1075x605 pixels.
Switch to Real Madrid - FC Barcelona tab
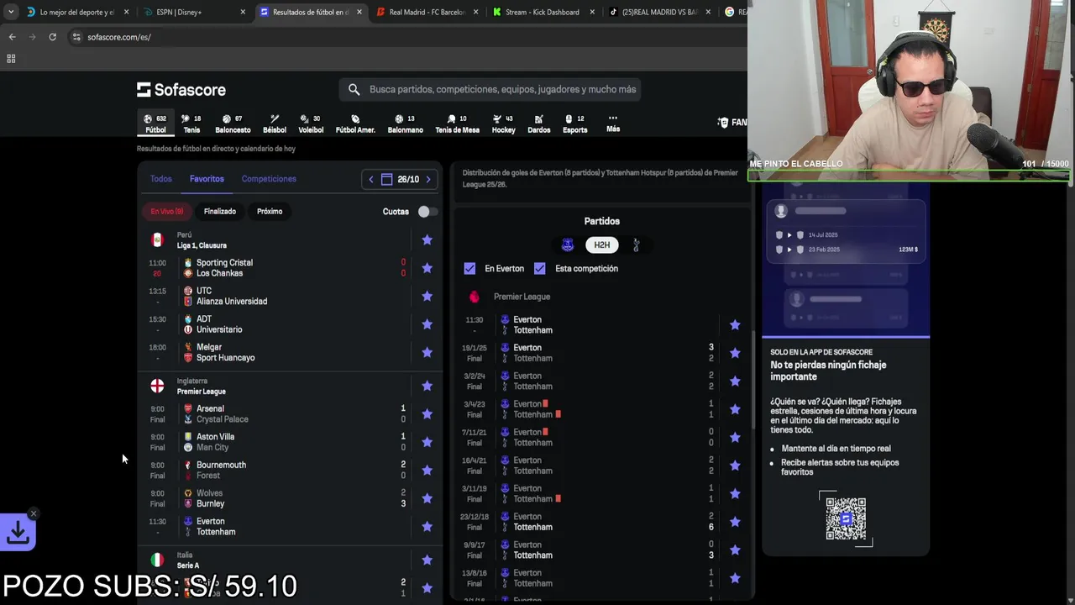tap(427, 12)
